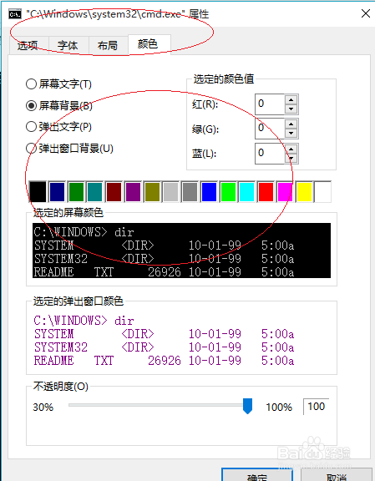
Task: Pick the dark green color swatch
Action: [76, 192]
